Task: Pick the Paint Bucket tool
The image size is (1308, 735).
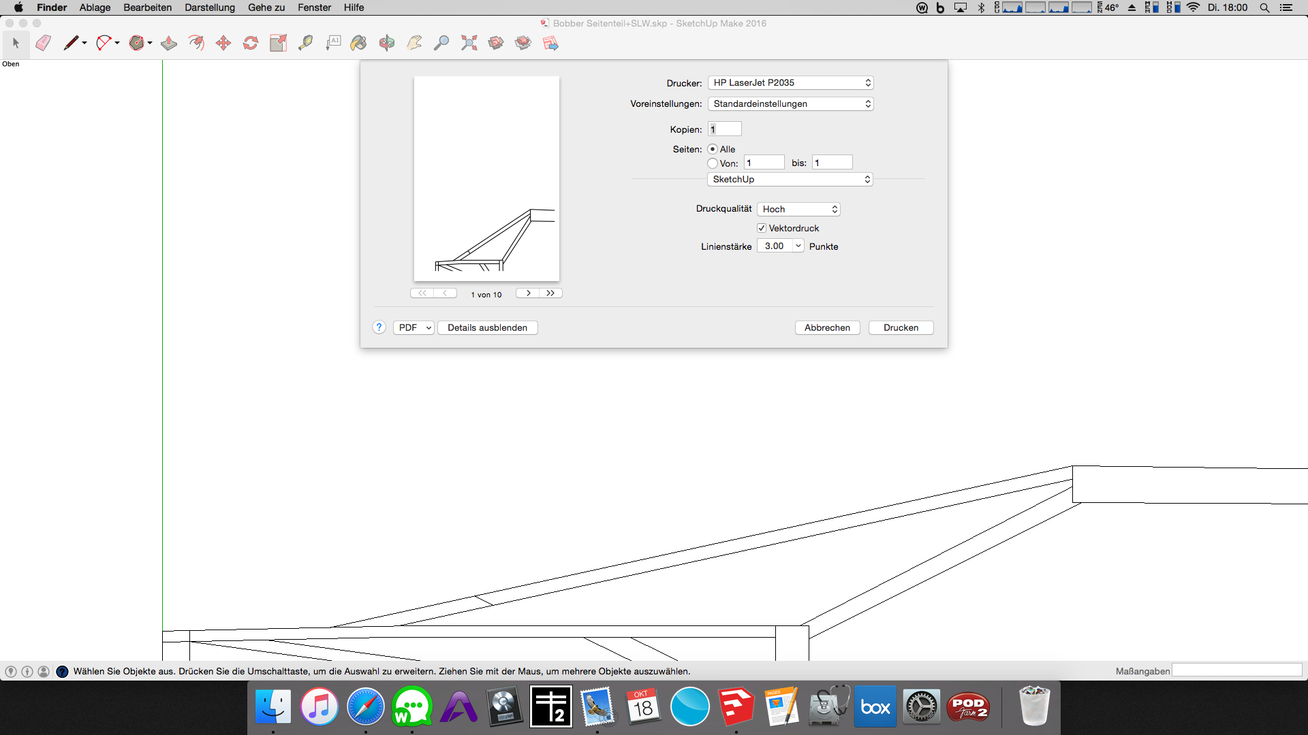Action: (358, 43)
